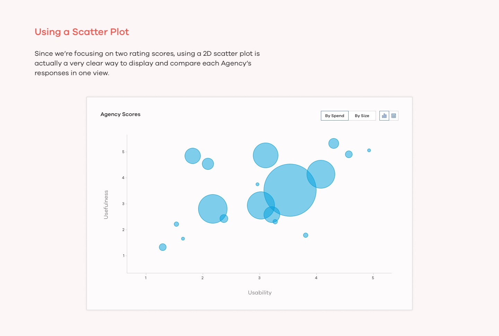Click the lowest-scoring bubble near usability 1.3

tap(163, 247)
